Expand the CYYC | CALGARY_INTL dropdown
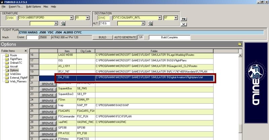Image resolution: width=269 pixels, height=140 pixels. pyautogui.click(x=160, y=18)
